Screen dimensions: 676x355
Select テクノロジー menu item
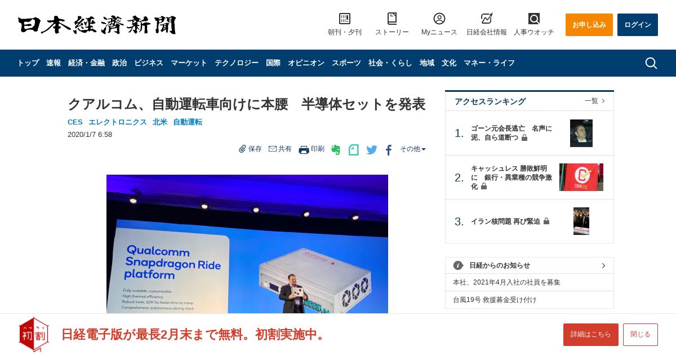tap(237, 63)
